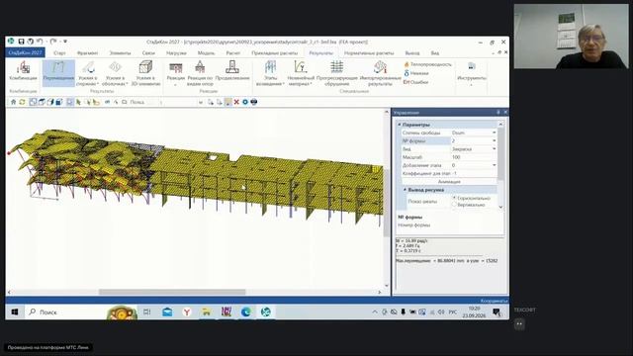Pin the Управление panel
Screen dimensions: 633x356
[498, 112]
